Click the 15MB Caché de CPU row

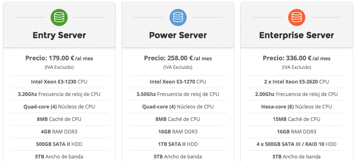click(296, 119)
